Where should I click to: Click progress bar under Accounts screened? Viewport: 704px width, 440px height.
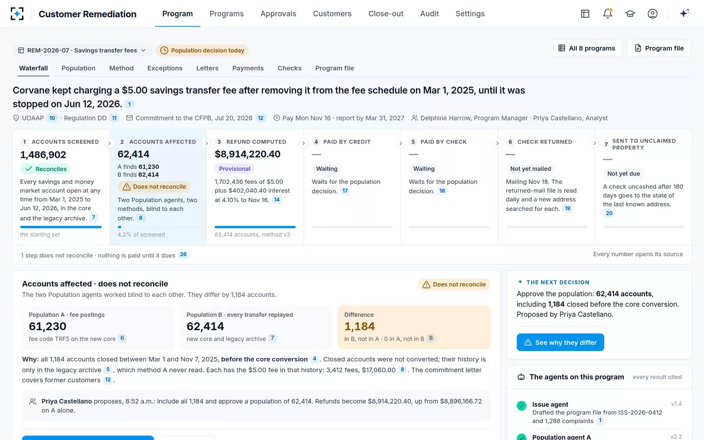pos(61,227)
